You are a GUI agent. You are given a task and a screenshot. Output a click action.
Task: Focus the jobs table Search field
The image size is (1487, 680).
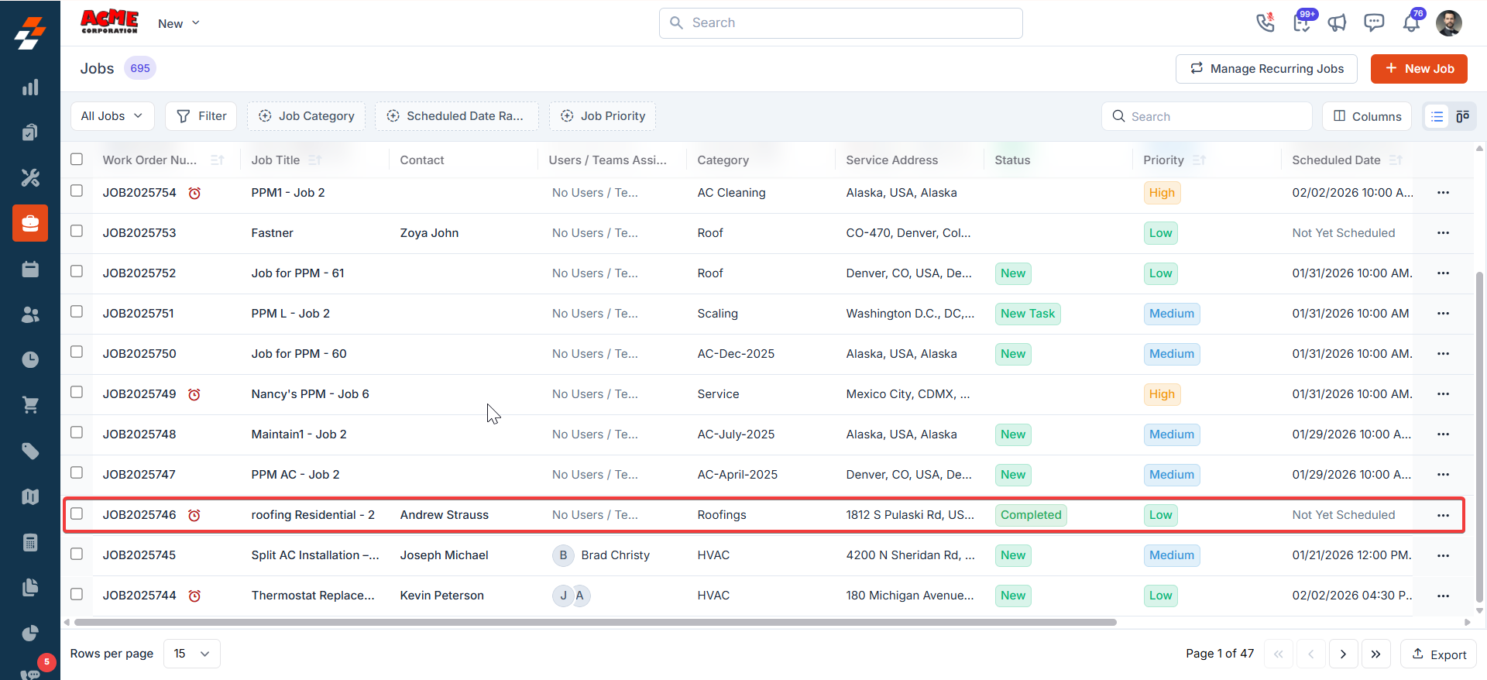pyautogui.click(x=1207, y=116)
